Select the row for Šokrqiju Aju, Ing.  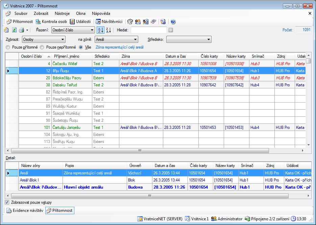tap(155, 135)
